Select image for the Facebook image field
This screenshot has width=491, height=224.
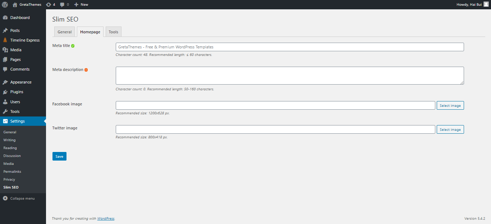[x=450, y=105]
